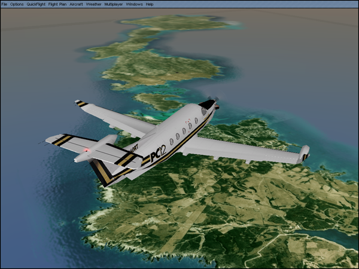The height and width of the screenshot is (269, 359).
Task: Open the Multiplayer menu
Action: pos(114,4)
